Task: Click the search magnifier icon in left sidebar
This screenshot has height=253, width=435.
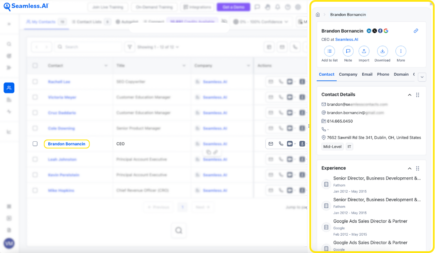Action: click(x=9, y=44)
